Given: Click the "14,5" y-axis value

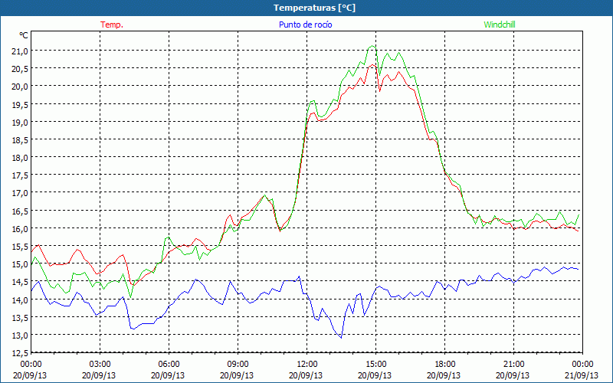Looking at the screenshot, I should tap(21, 282).
